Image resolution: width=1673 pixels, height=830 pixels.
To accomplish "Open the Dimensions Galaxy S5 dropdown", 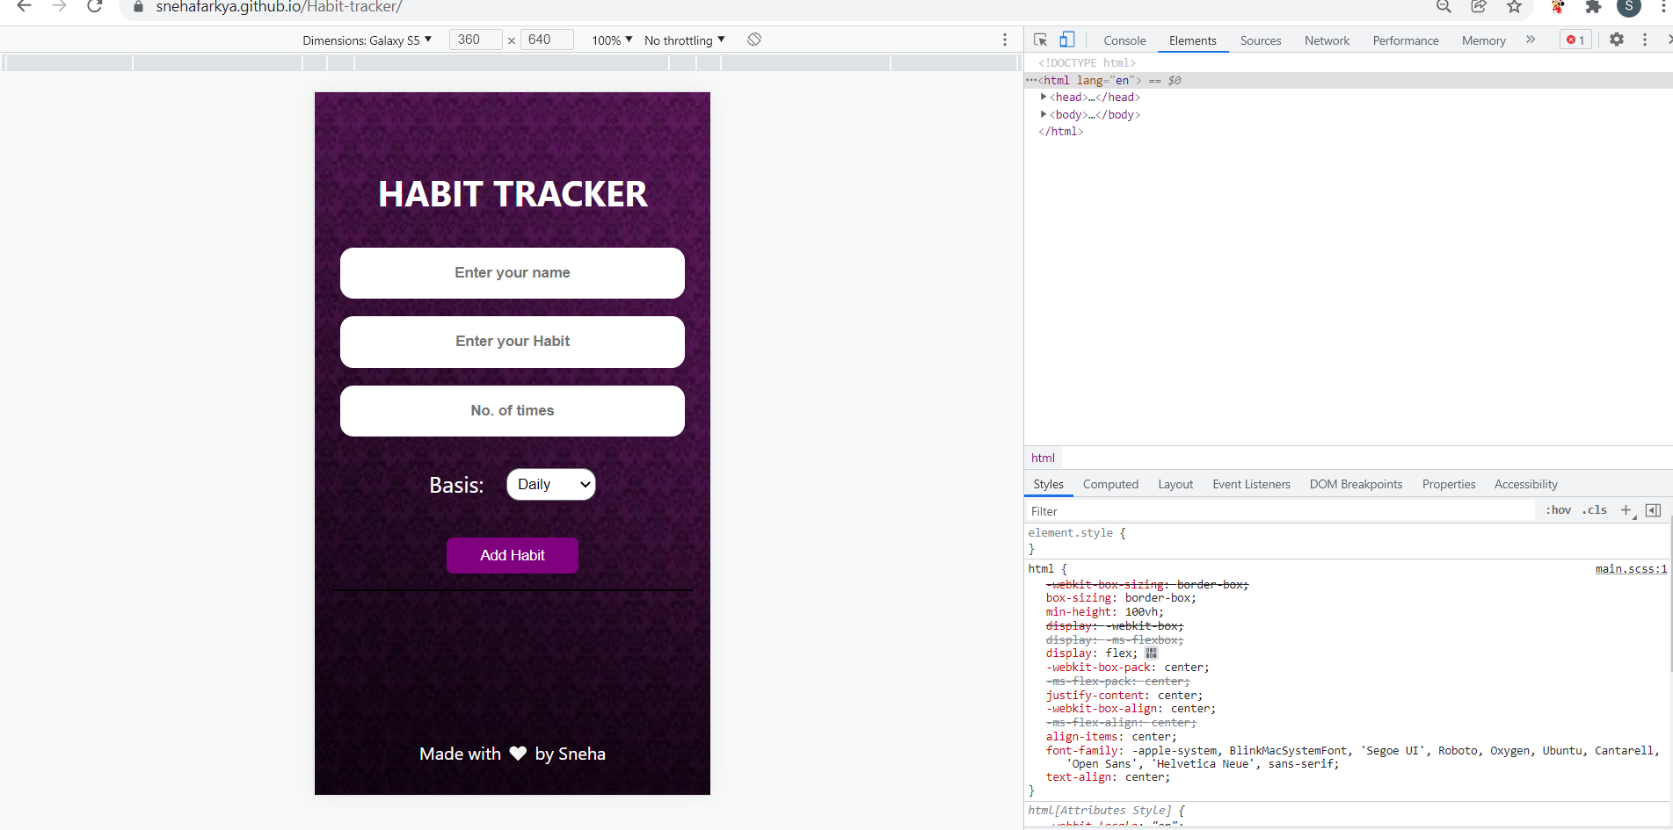I will coord(368,40).
